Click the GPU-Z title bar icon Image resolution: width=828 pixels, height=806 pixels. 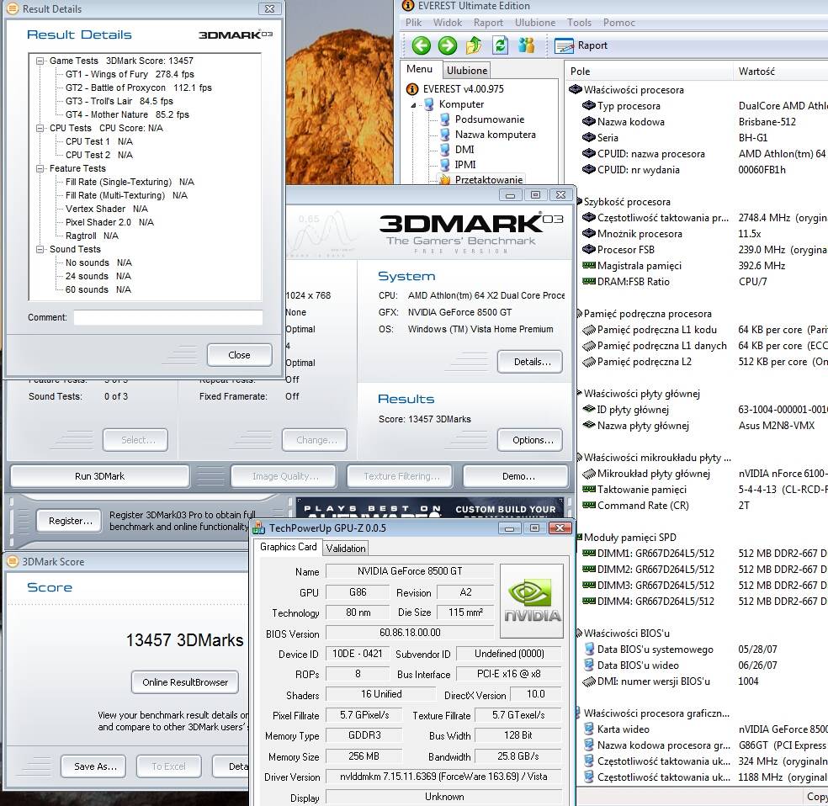click(x=259, y=528)
